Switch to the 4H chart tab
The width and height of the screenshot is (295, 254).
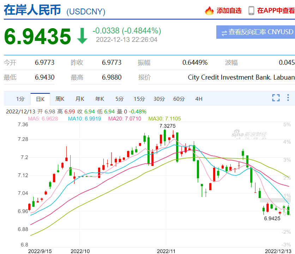[199, 99]
